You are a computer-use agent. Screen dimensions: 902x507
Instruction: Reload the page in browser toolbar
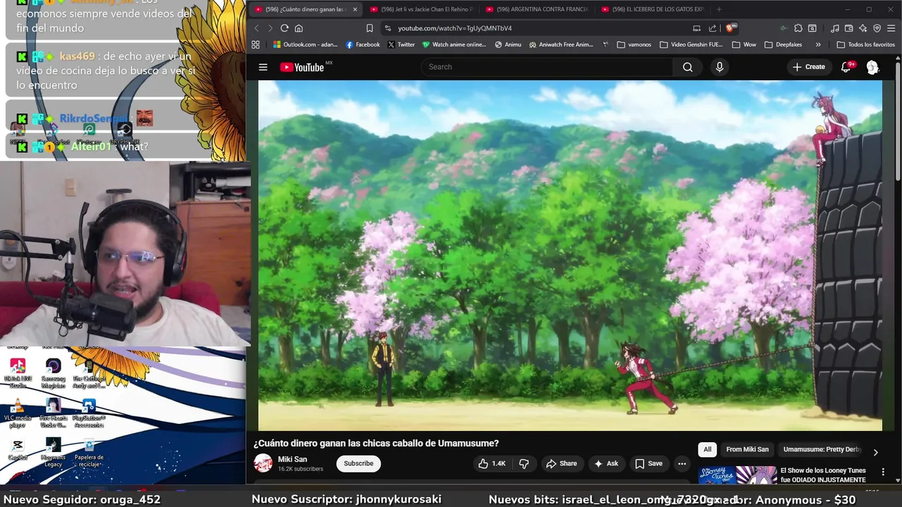coord(284,28)
